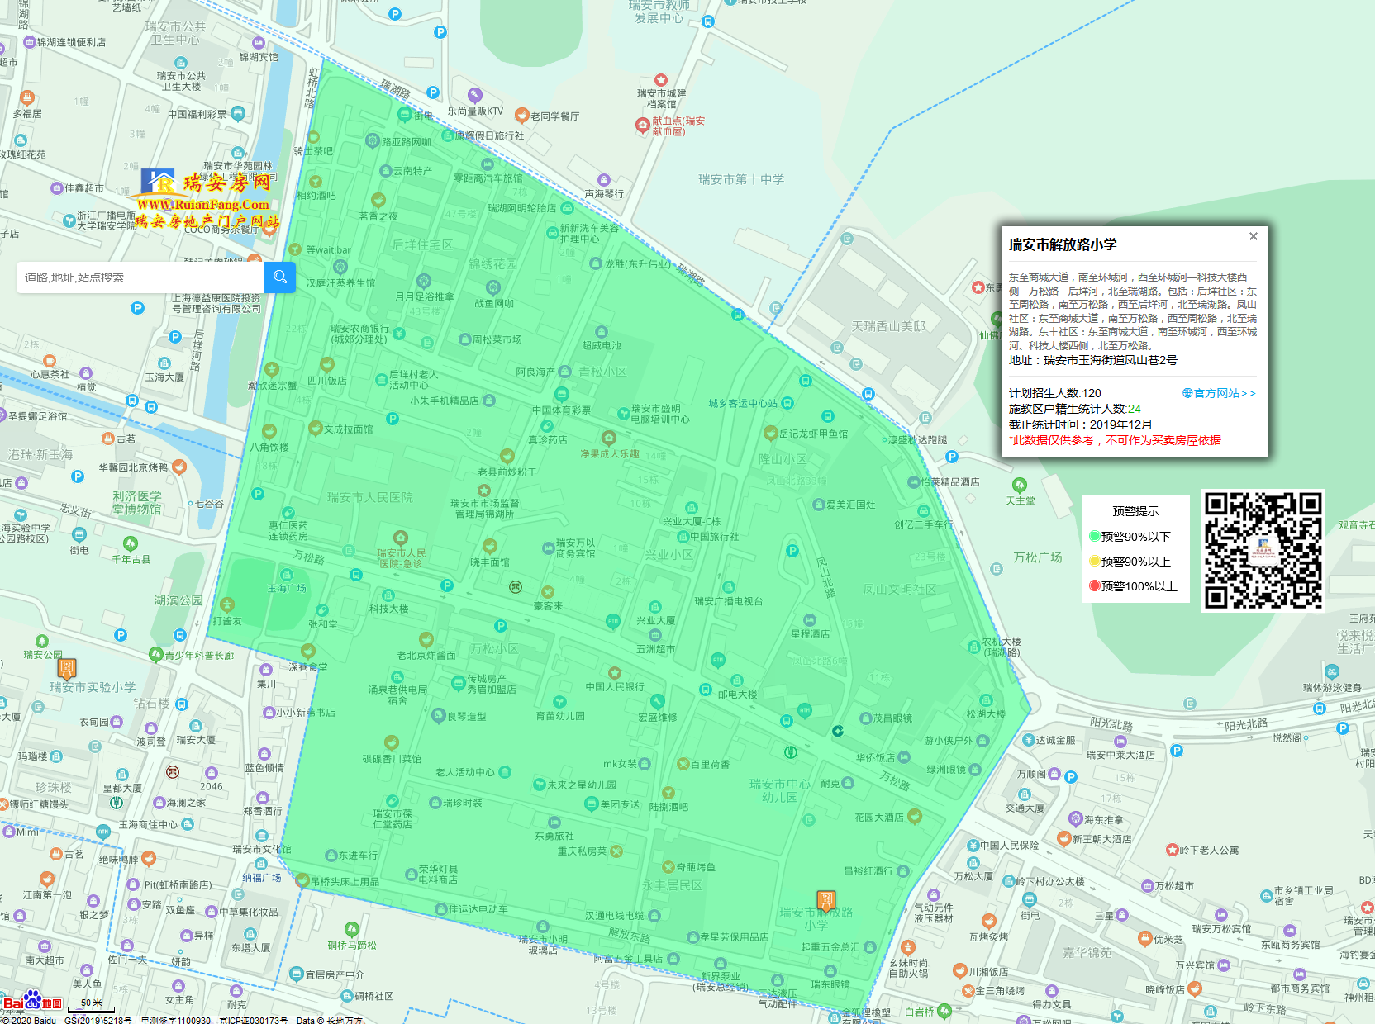Click the green 天主堂 landmark icon
The width and height of the screenshot is (1375, 1024).
pyautogui.click(x=1020, y=485)
